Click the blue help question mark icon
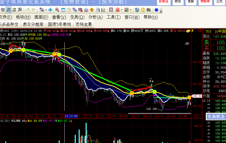 [x=156, y=10]
